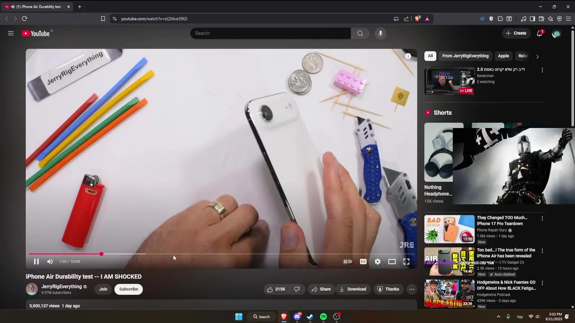Send Thanks to the creator
This screenshot has height=323, width=575.
(x=388, y=289)
